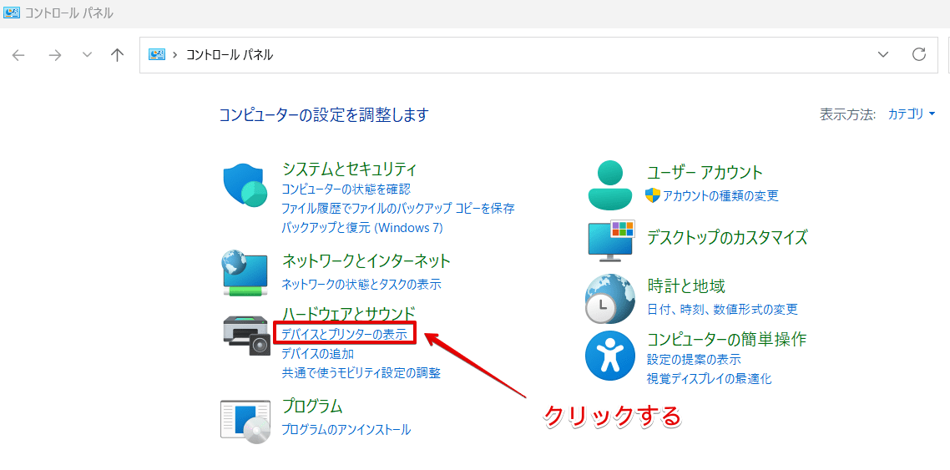
Task: Click プログラムのアンインストール link
Action: [346, 430]
